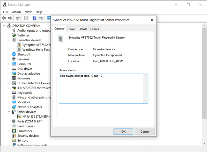Screen dimensions: 207x152
Task: Click the Device Manager tree scroll-up arrow
Action: point(204,25)
